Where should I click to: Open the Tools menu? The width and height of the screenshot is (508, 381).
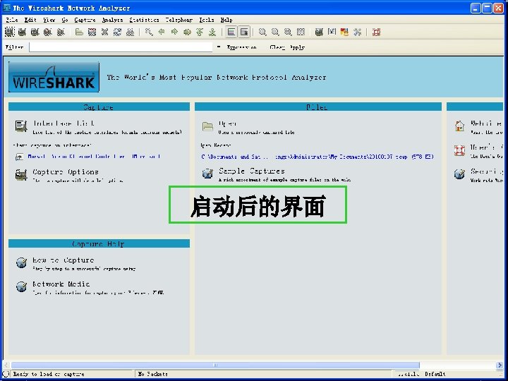(x=207, y=20)
